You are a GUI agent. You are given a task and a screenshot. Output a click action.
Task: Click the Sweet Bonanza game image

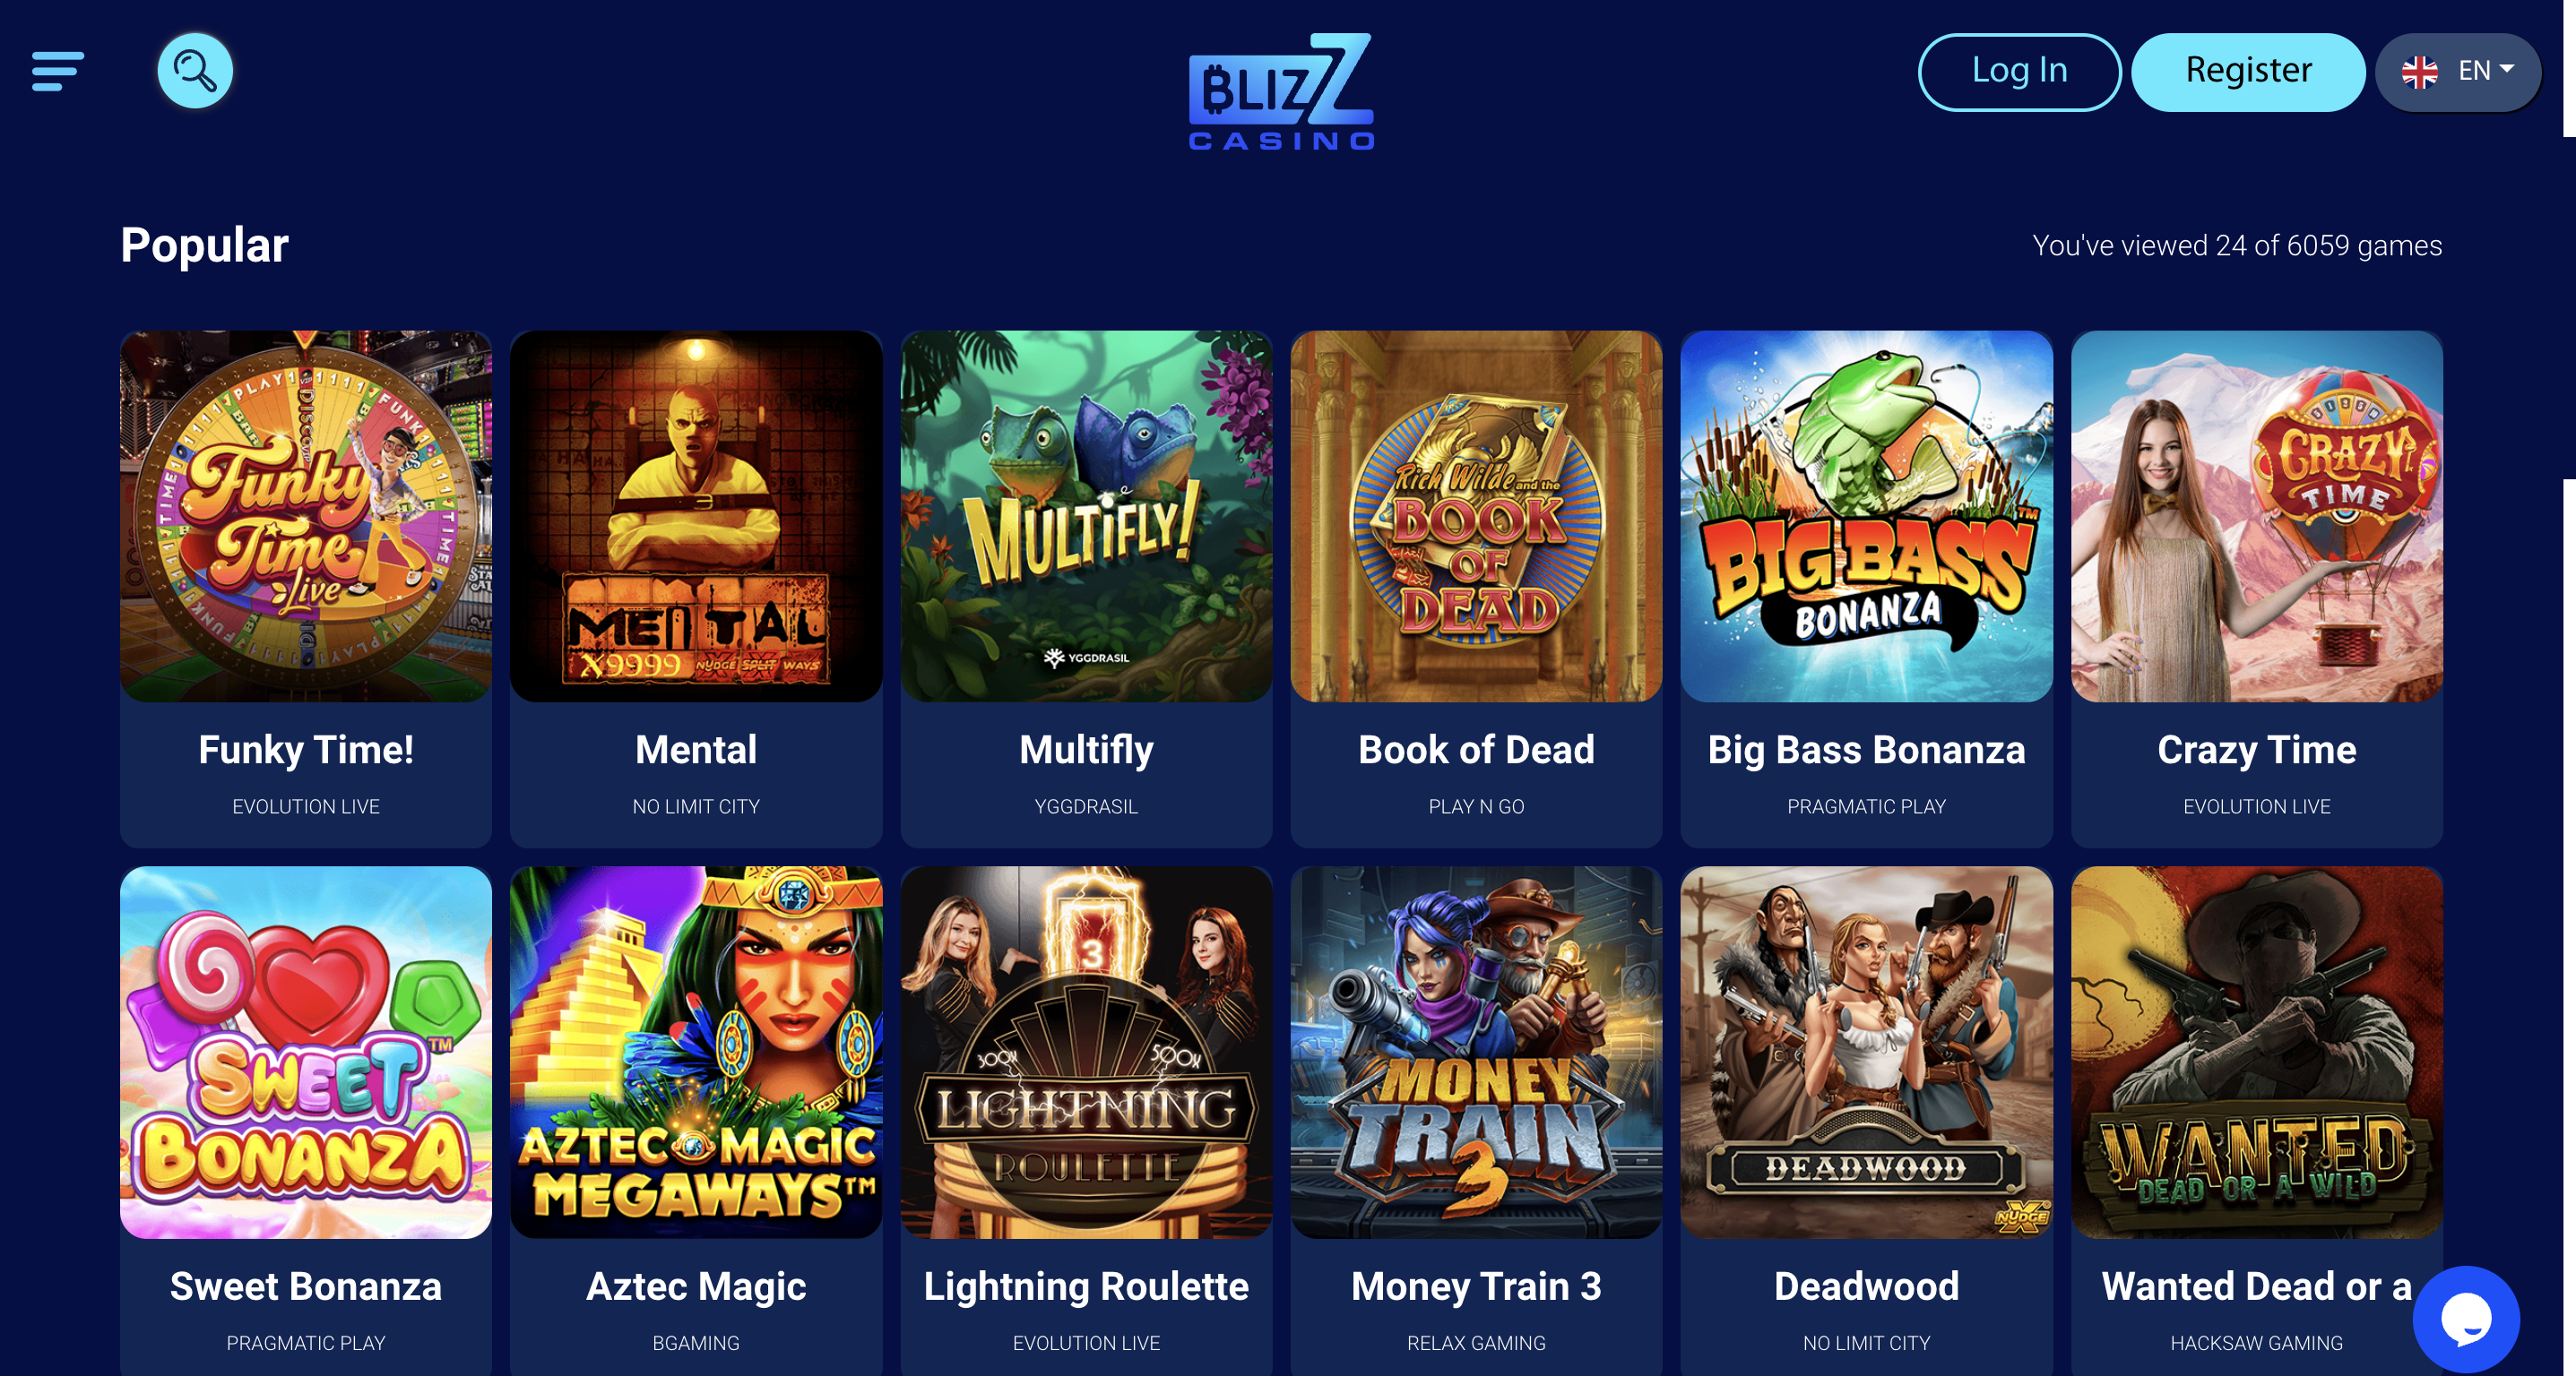point(306,1053)
